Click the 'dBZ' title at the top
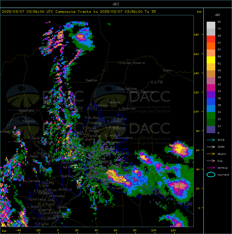232x234 pixels. [116, 4]
